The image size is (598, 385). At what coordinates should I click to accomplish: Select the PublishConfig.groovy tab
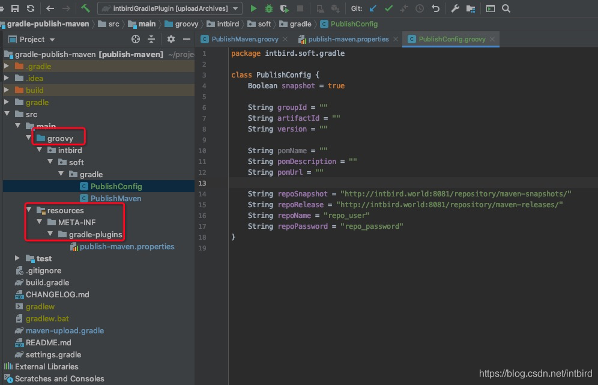coord(452,39)
